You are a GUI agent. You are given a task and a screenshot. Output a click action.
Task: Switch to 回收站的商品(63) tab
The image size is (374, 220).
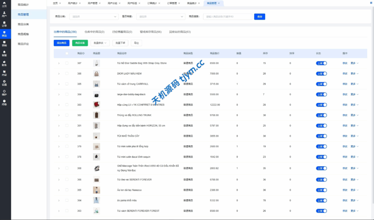coord(180,32)
